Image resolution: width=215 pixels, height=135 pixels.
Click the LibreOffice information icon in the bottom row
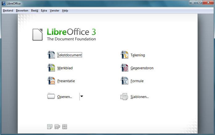click(64, 127)
